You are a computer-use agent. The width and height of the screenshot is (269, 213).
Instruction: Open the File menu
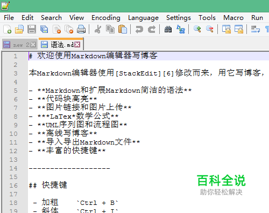(x=9, y=18)
